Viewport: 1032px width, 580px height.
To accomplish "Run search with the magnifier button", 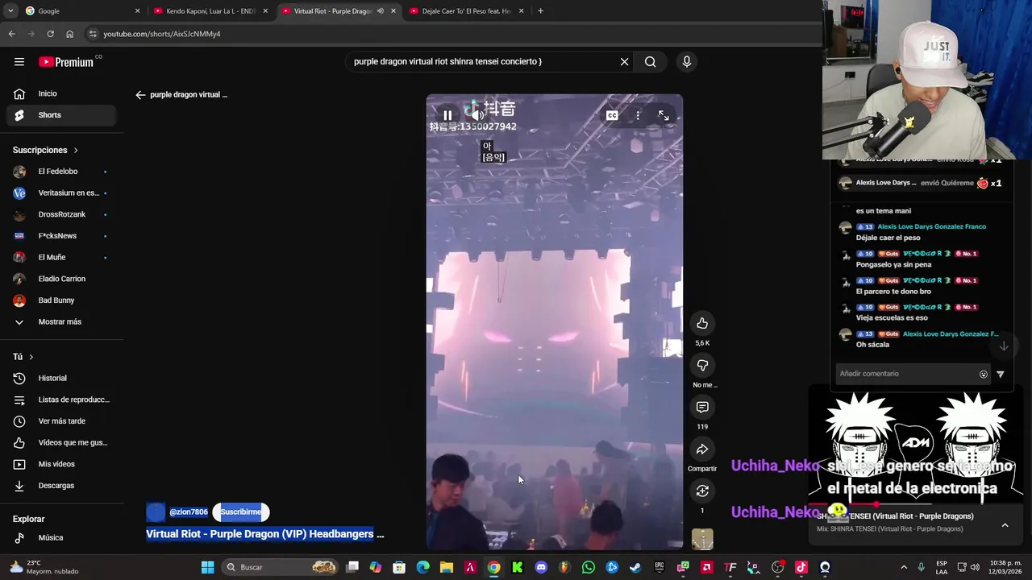I will click(650, 61).
